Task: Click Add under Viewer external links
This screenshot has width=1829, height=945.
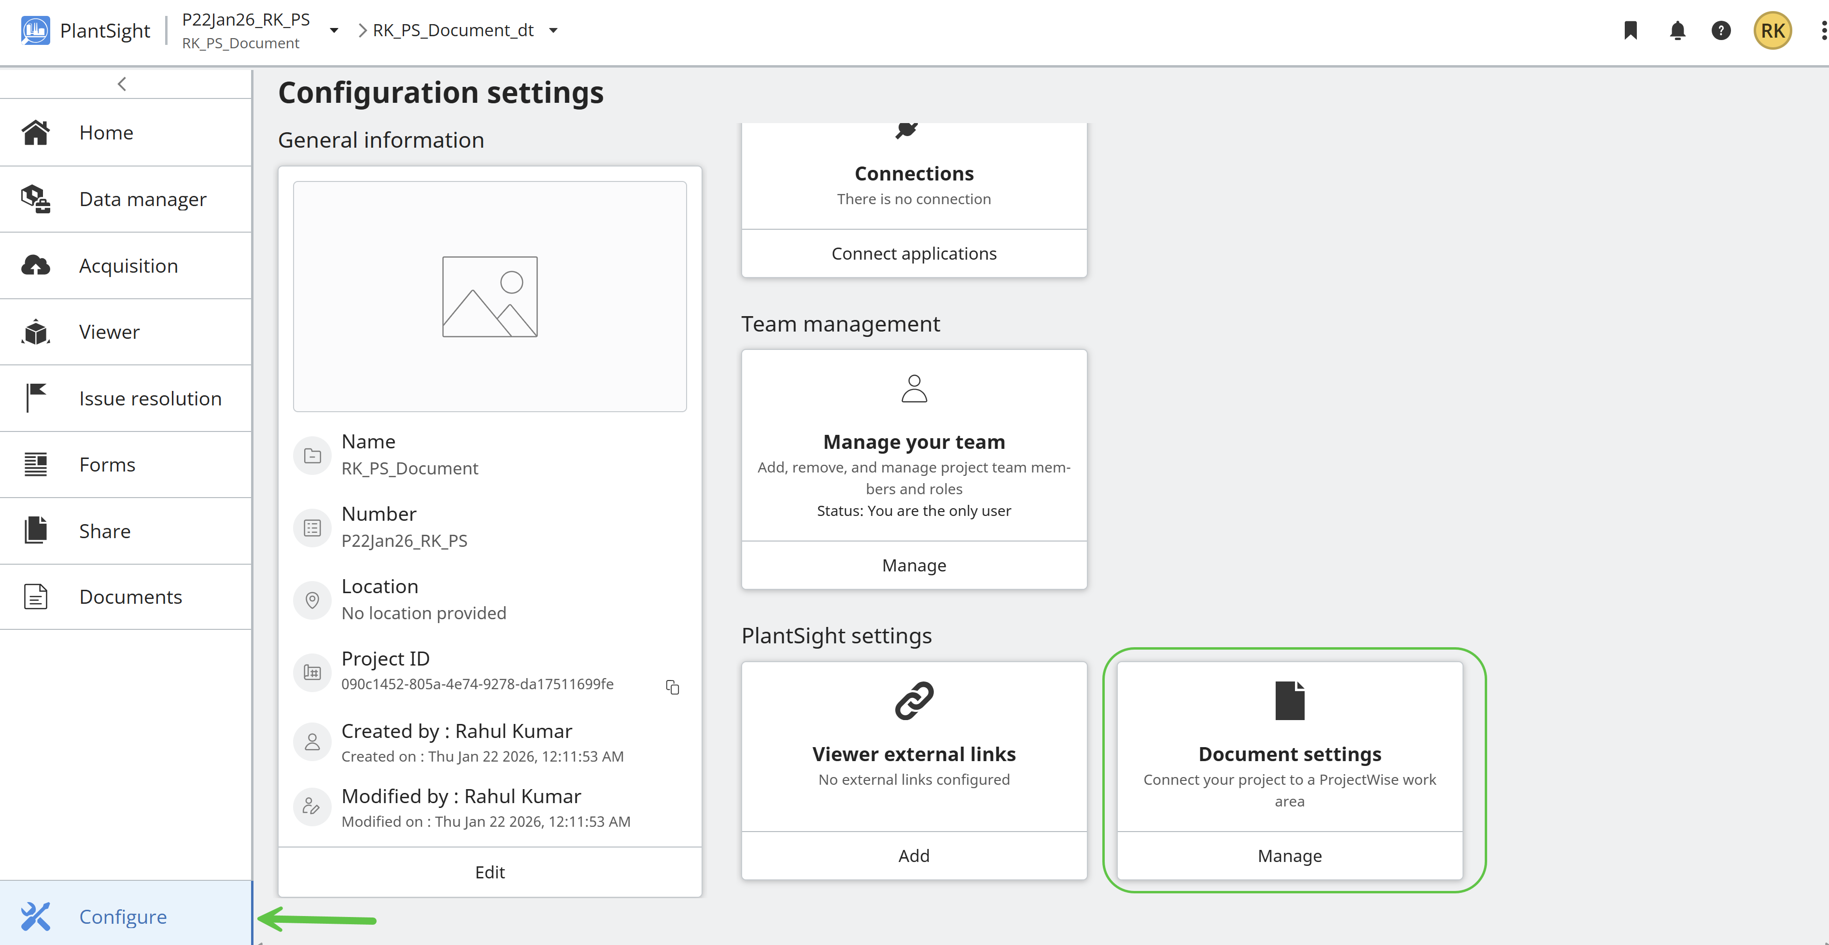Action: coord(914,856)
